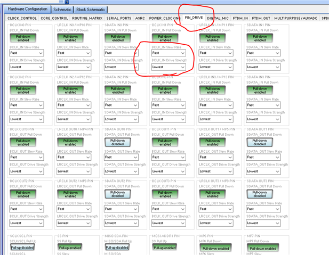The height and width of the screenshot is (255, 329).
Task: Toggle the BCLK IN0 pin pull-down button
Action: [23, 38]
